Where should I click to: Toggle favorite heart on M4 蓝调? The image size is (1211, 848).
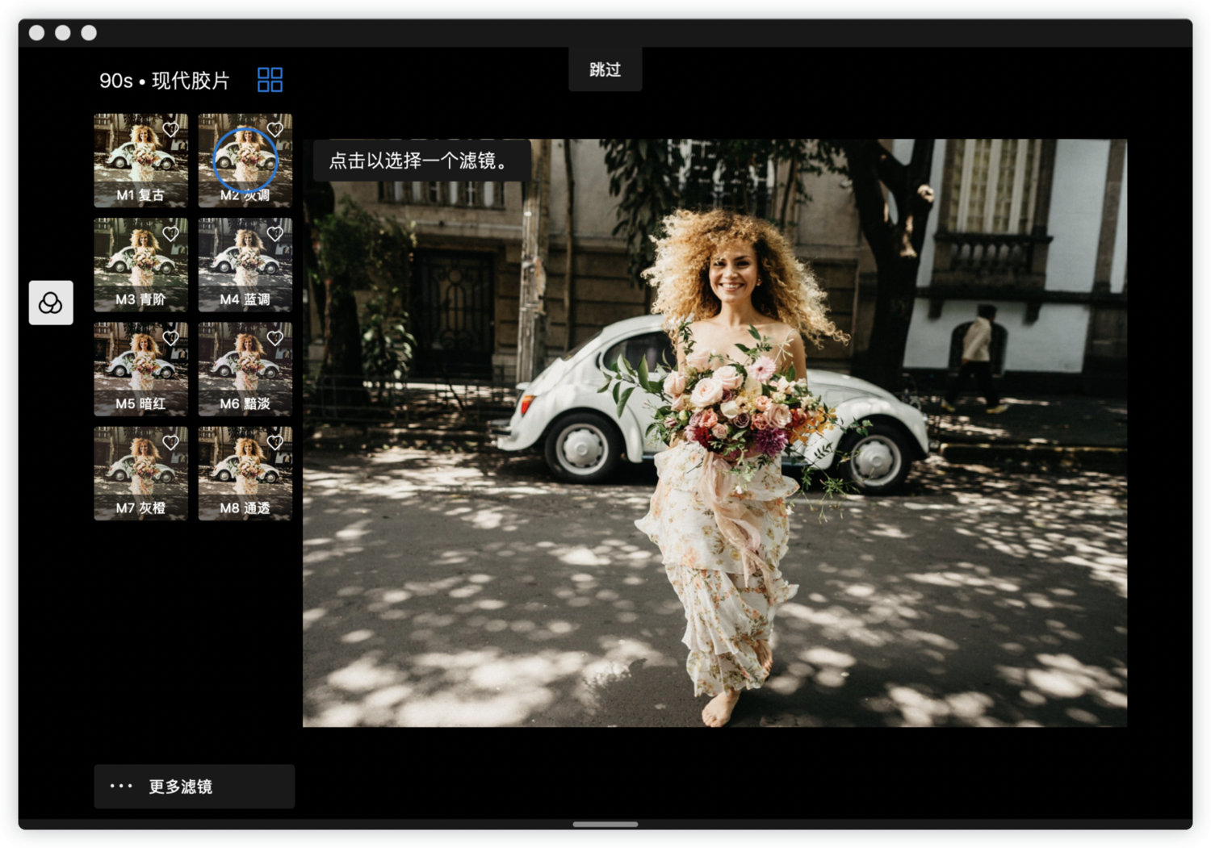click(x=275, y=234)
